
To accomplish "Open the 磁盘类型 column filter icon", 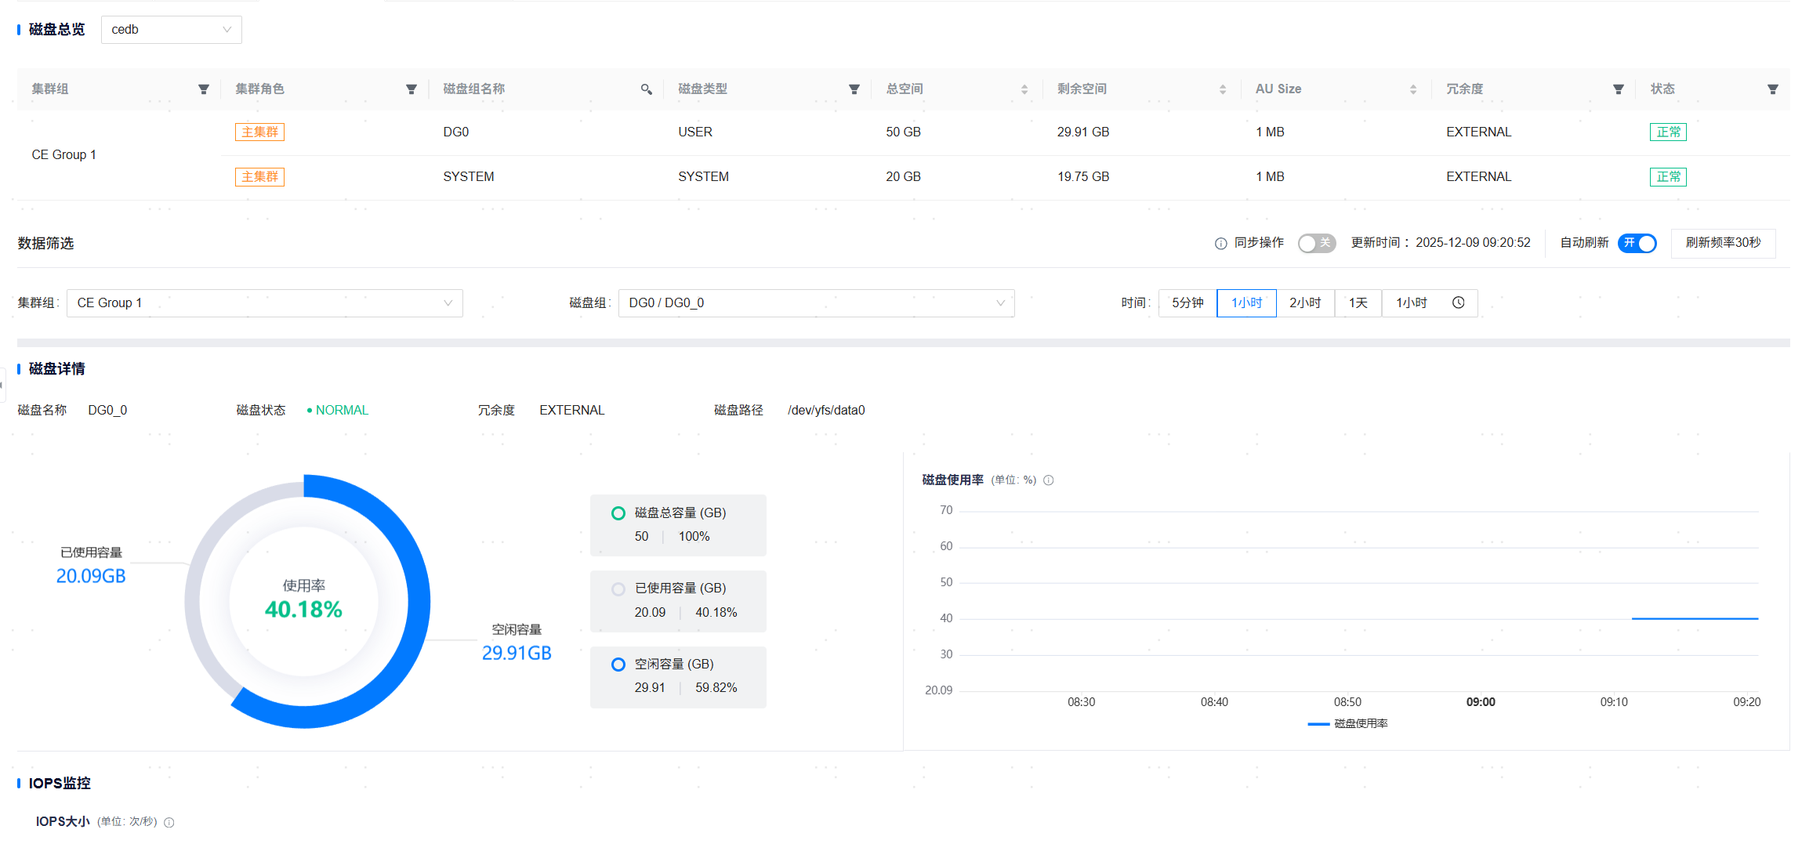I will coord(854,89).
